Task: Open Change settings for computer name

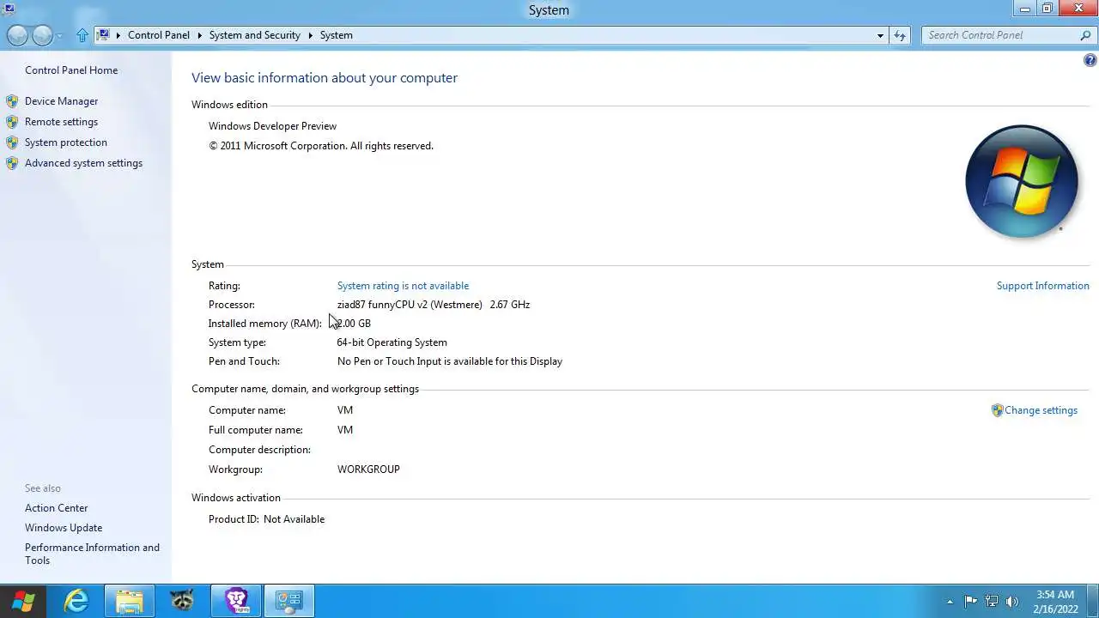Action: tap(1041, 410)
